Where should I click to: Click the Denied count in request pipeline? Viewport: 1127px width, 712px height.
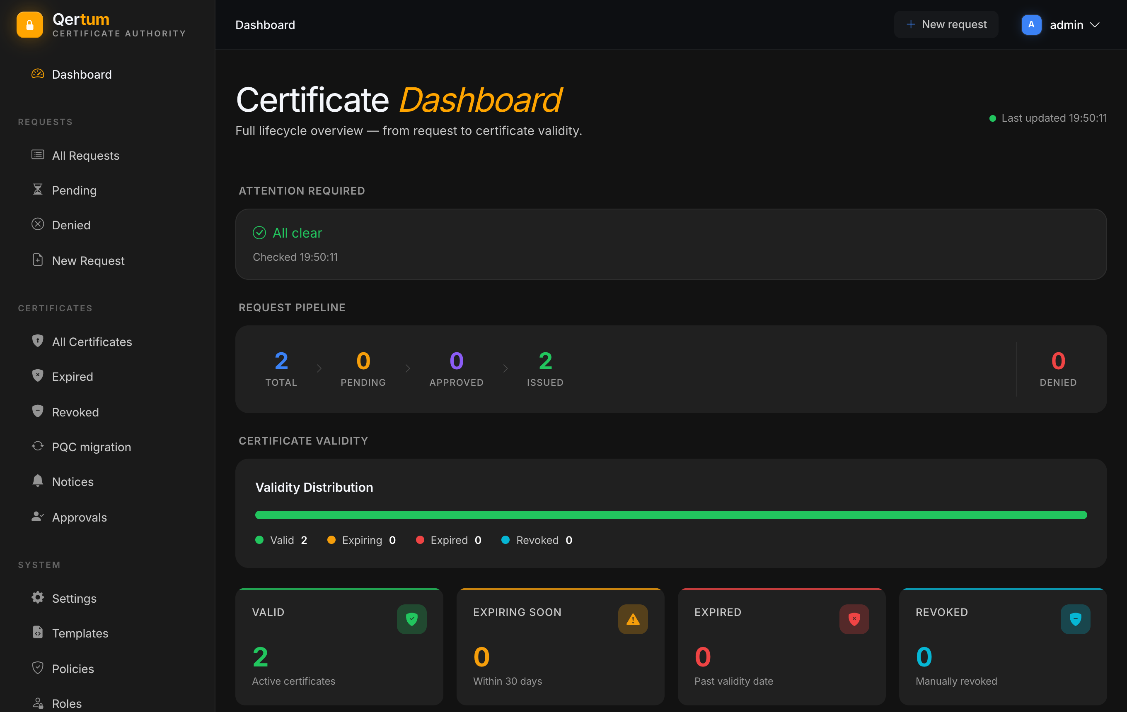(1058, 361)
